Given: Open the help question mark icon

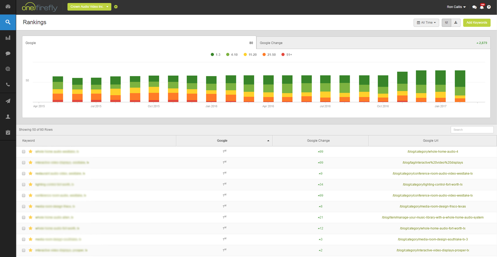Looking at the screenshot, I should (489, 7).
